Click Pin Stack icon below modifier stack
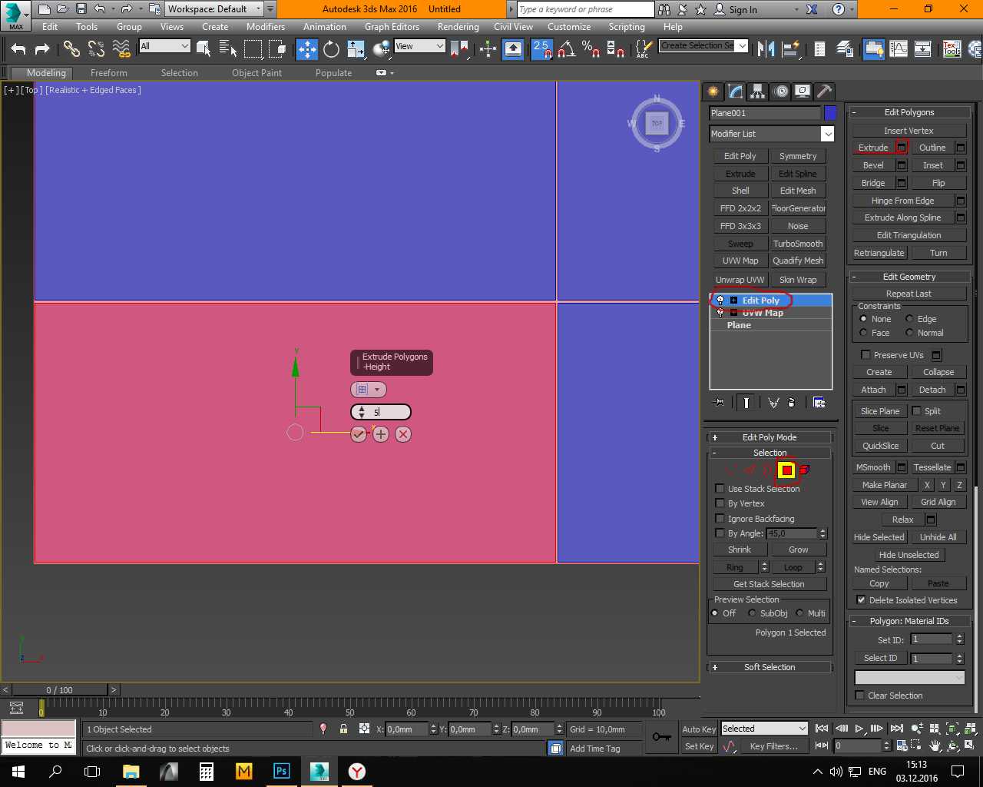983x787 pixels. pyautogui.click(x=719, y=403)
